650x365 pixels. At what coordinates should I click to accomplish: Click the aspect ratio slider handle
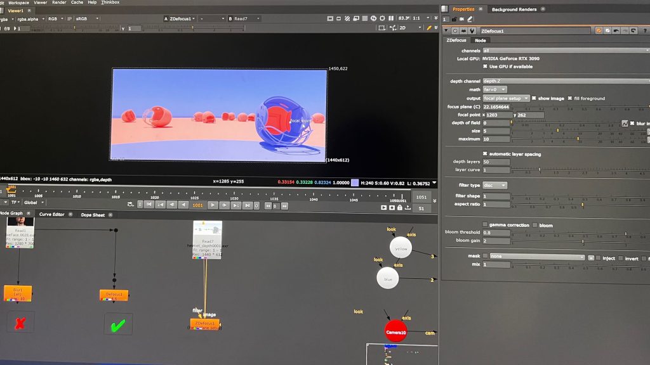click(583, 205)
